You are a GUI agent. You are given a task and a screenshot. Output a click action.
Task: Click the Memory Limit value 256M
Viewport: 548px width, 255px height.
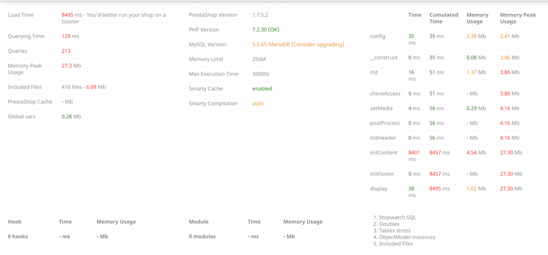(x=259, y=59)
